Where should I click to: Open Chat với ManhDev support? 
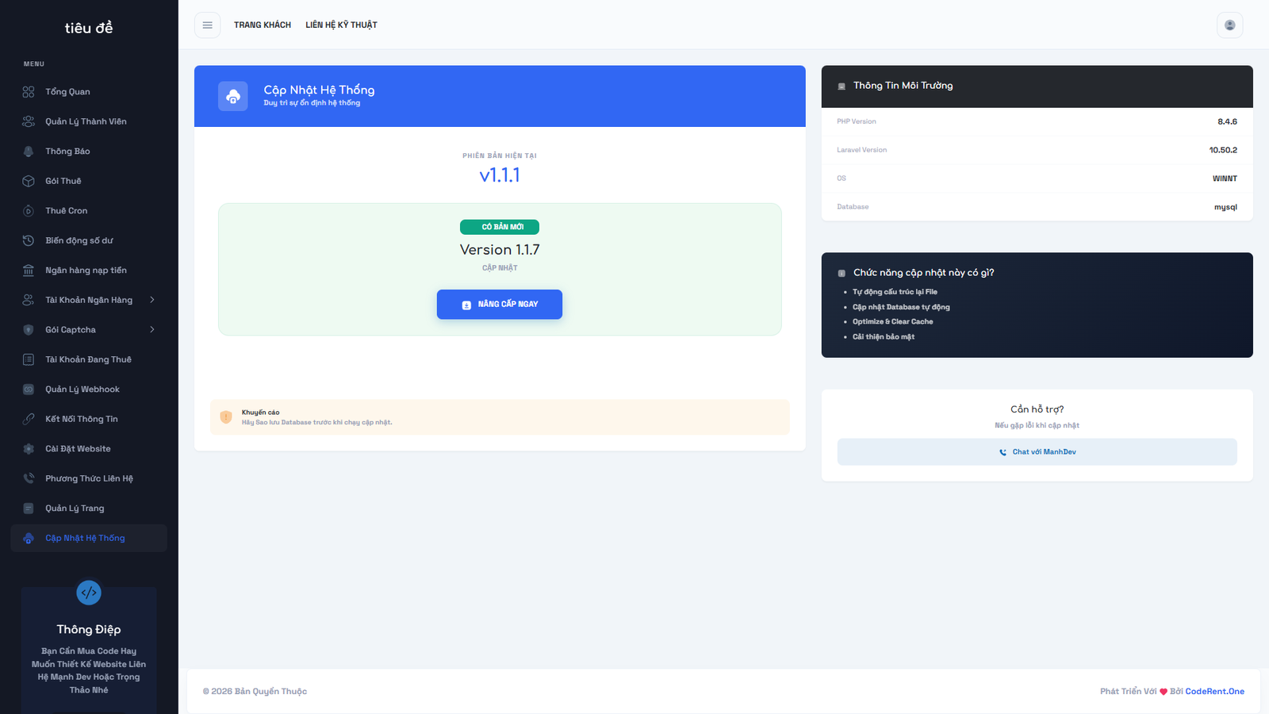(x=1037, y=451)
